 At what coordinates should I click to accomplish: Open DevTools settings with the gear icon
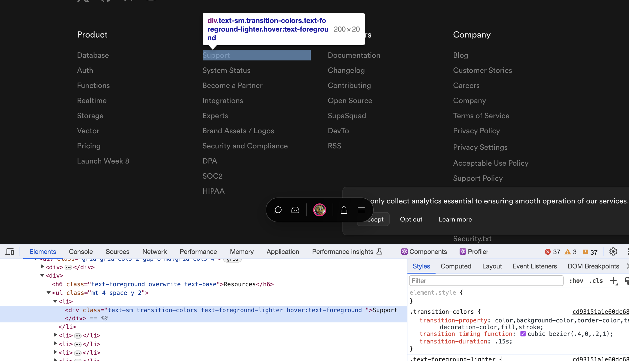[x=613, y=251]
